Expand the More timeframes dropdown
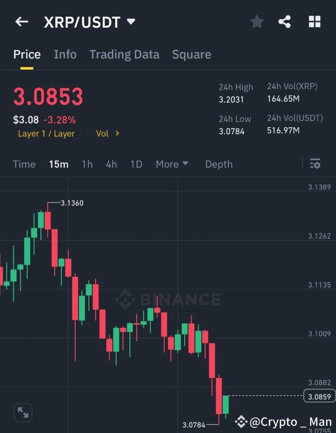This screenshot has height=433, width=336. tap(172, 164)
